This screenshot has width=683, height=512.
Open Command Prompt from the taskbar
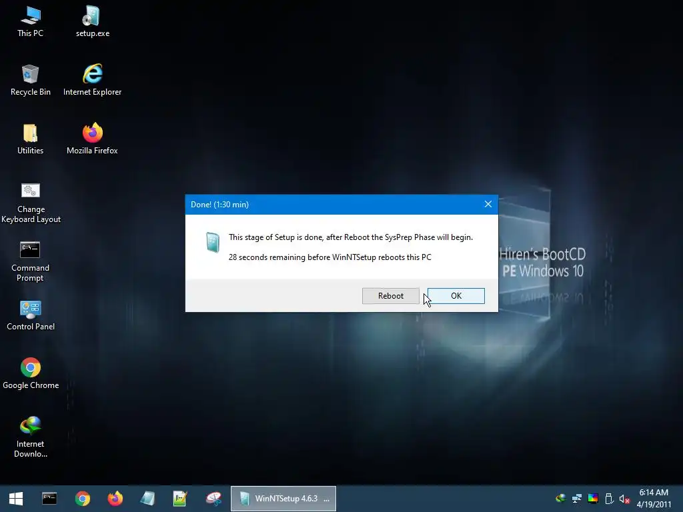click(x=49, y=499)
